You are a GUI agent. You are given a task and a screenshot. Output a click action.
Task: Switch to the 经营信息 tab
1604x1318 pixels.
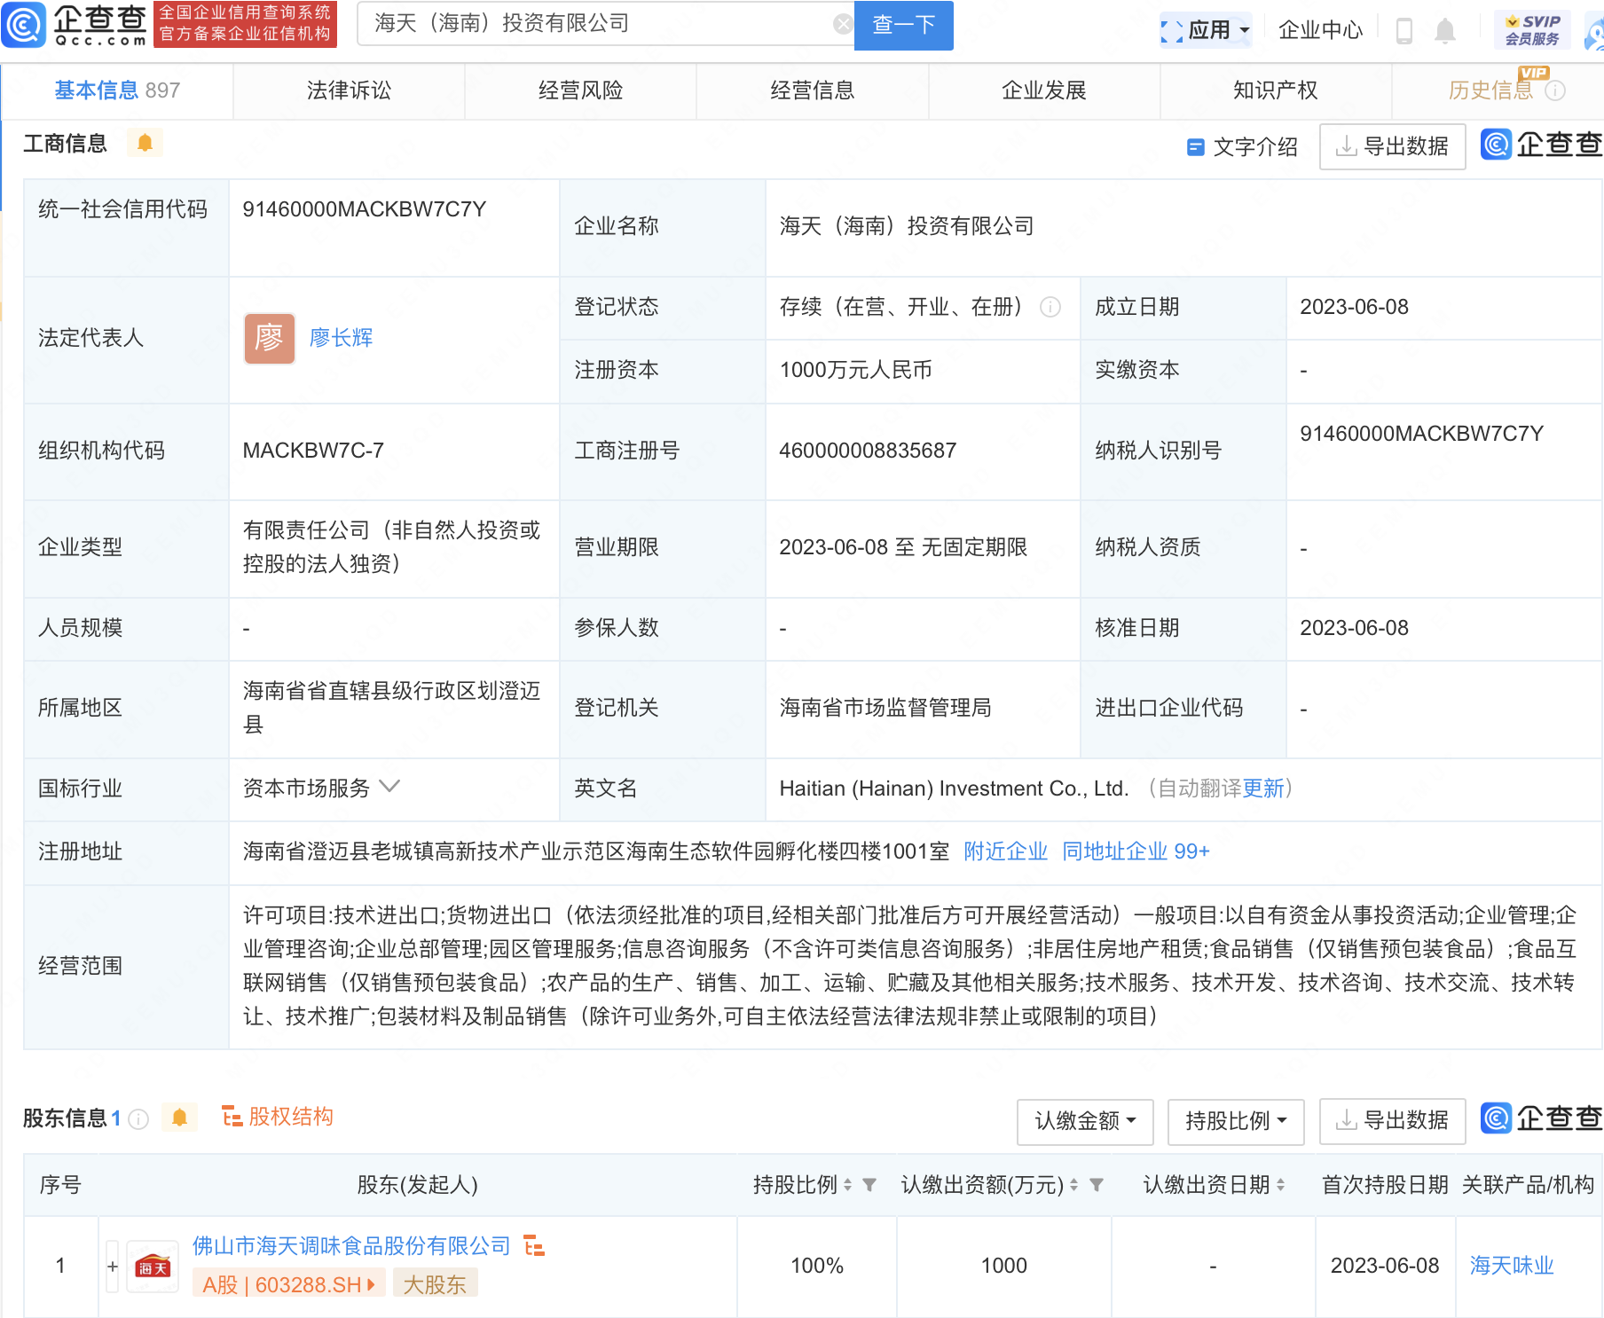pyautogui.click(x=812, y=90)
